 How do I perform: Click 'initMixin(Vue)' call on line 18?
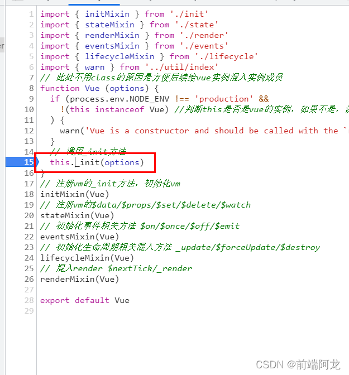(x=75, y=194)
